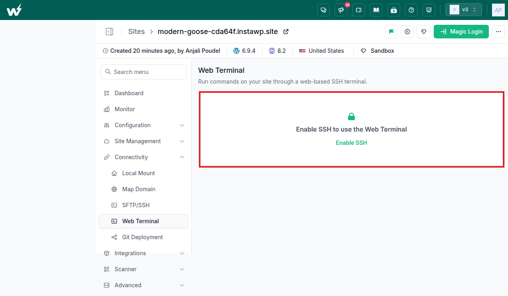Click the presentation screen icon in the header
The image size is (508, 296).
pyautogui.click(x=429, y=10)
